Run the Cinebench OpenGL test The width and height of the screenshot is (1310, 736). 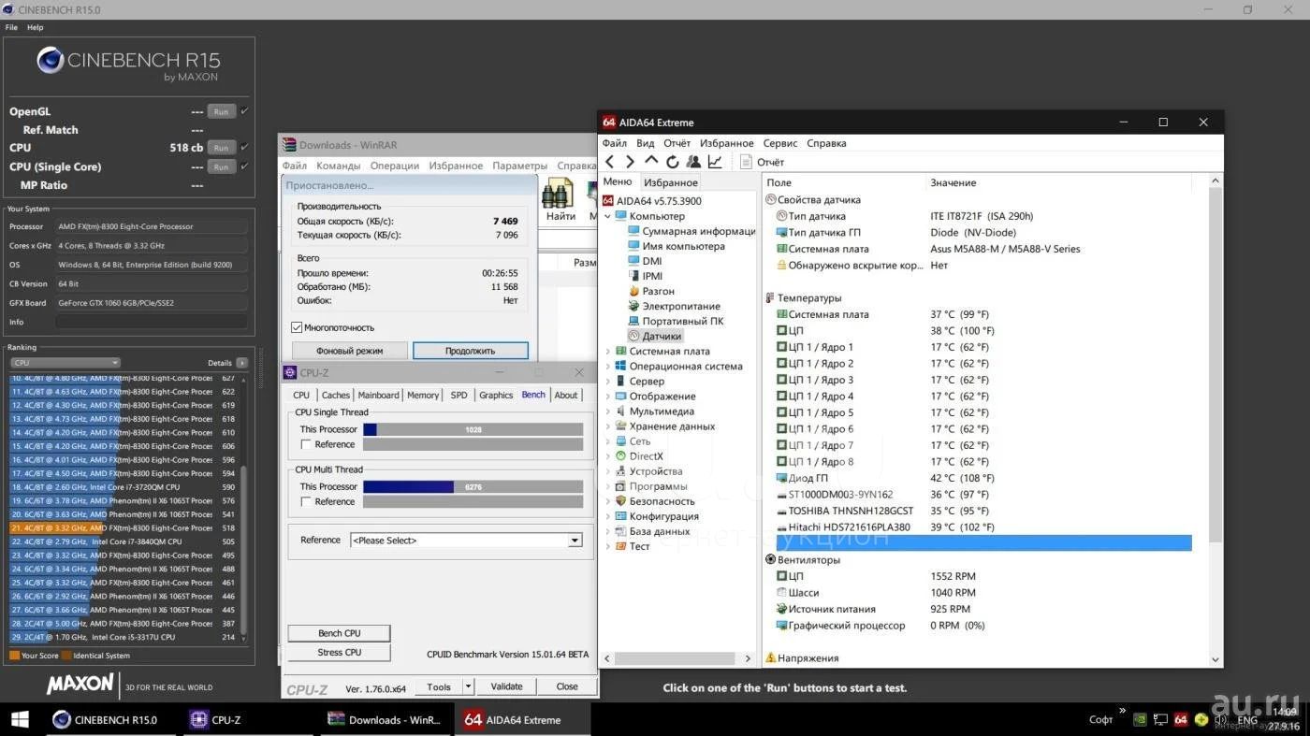tap(221, 111)
